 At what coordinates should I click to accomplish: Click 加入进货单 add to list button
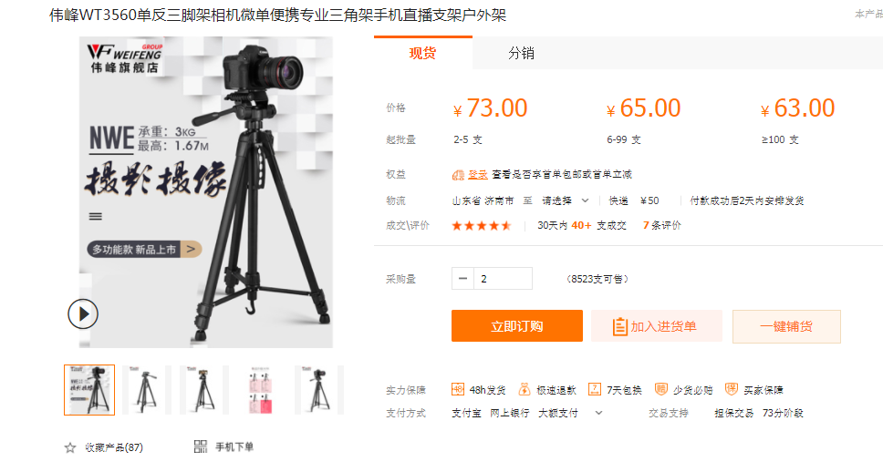point(657,326)
